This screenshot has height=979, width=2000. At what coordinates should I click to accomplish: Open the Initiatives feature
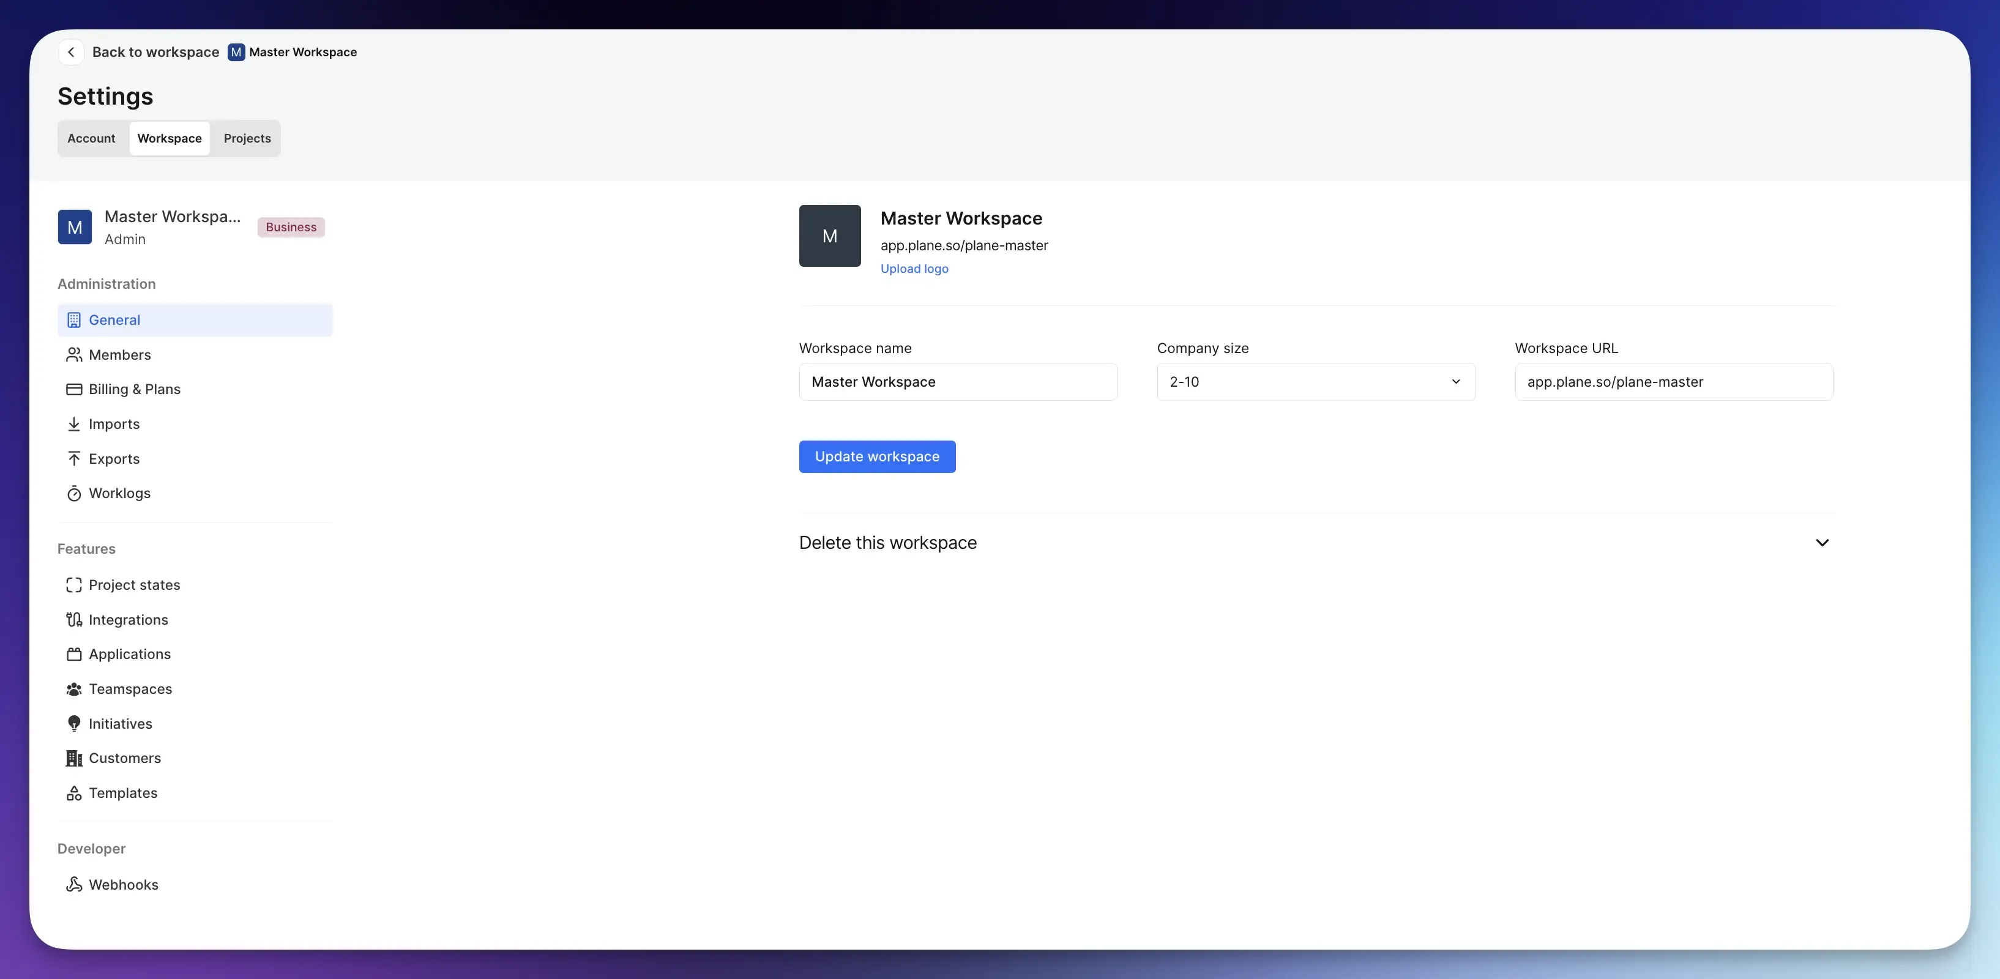121,724
